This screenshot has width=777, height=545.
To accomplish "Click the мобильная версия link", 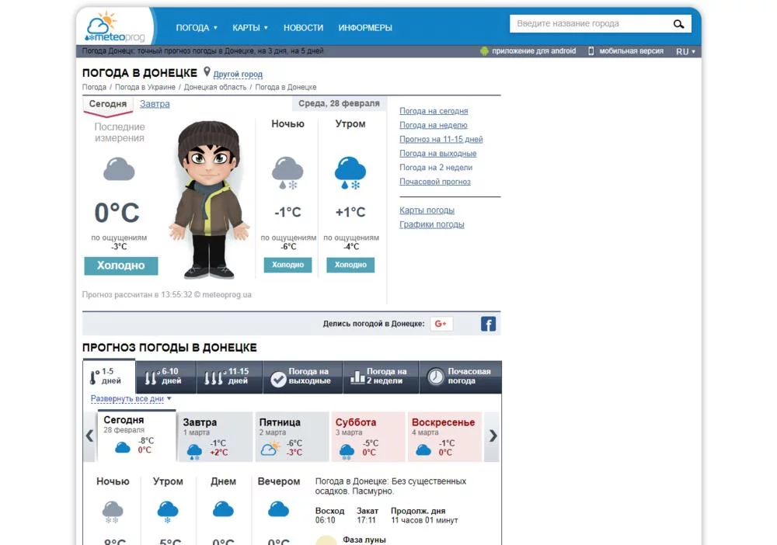I will click(631, 51).
